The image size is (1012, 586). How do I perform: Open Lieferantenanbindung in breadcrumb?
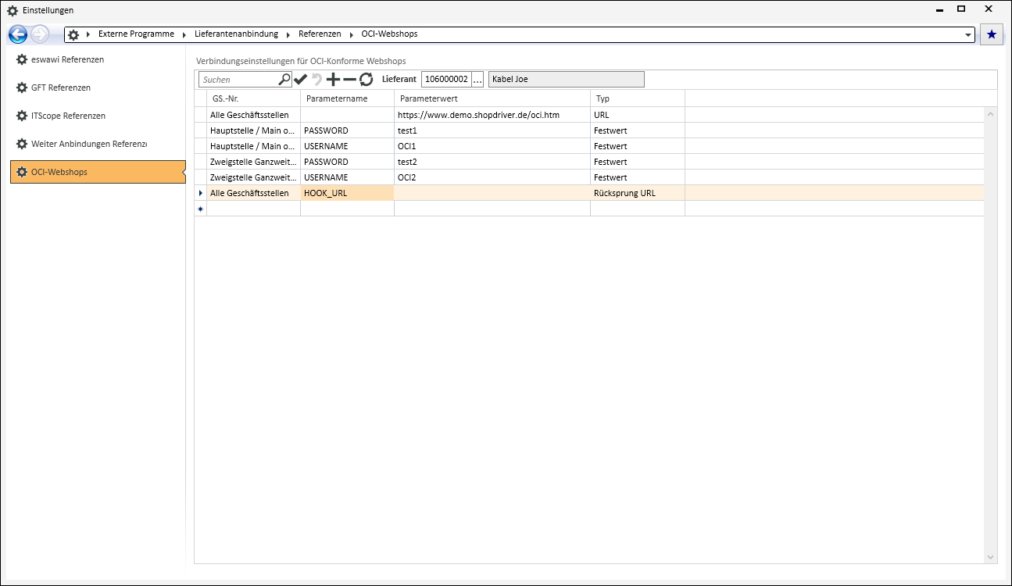[x=236, y=34]
